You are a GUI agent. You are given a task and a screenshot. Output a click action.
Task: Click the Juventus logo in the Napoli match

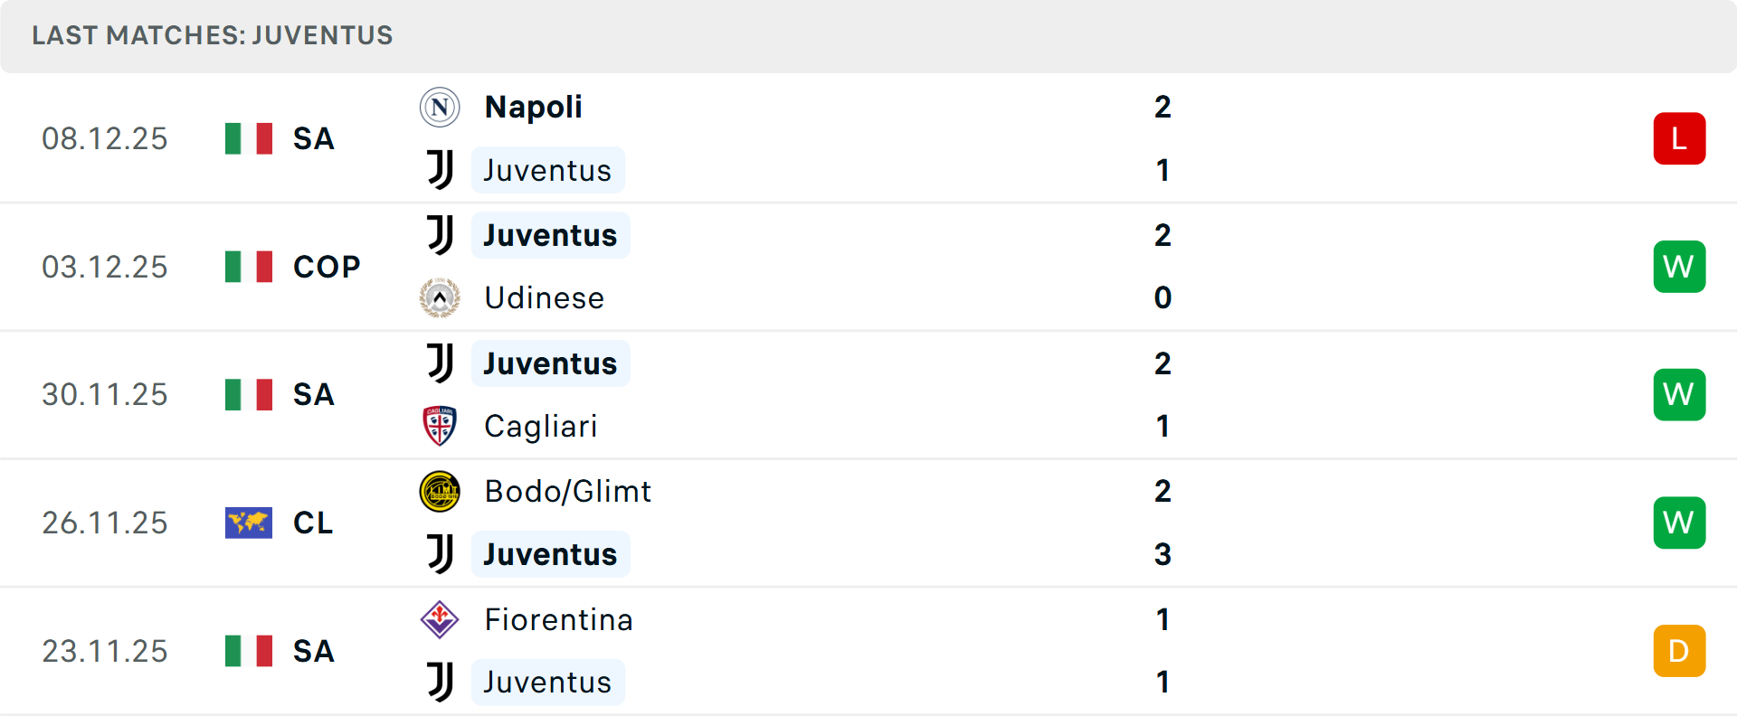click(440, 170)
